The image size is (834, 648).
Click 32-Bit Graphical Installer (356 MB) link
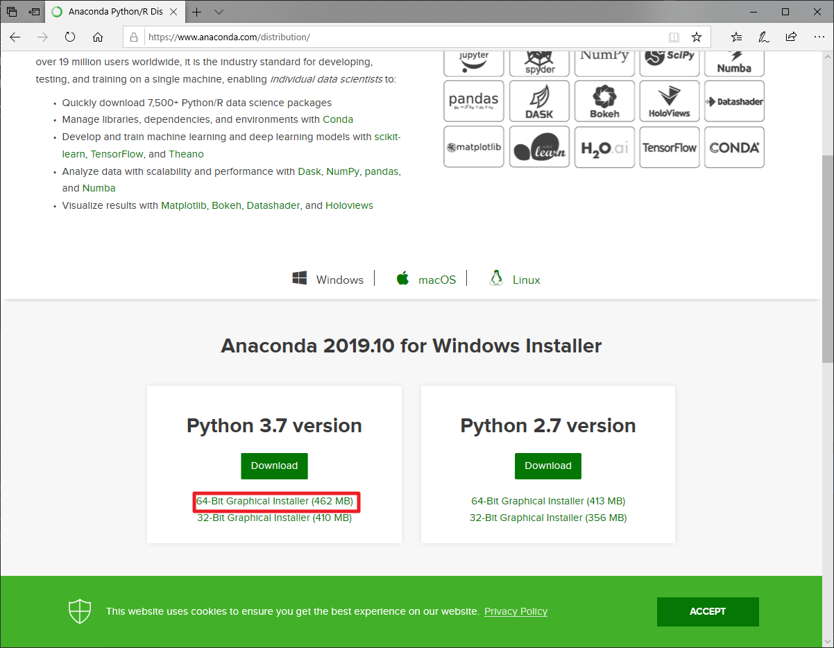click(548, 518)
